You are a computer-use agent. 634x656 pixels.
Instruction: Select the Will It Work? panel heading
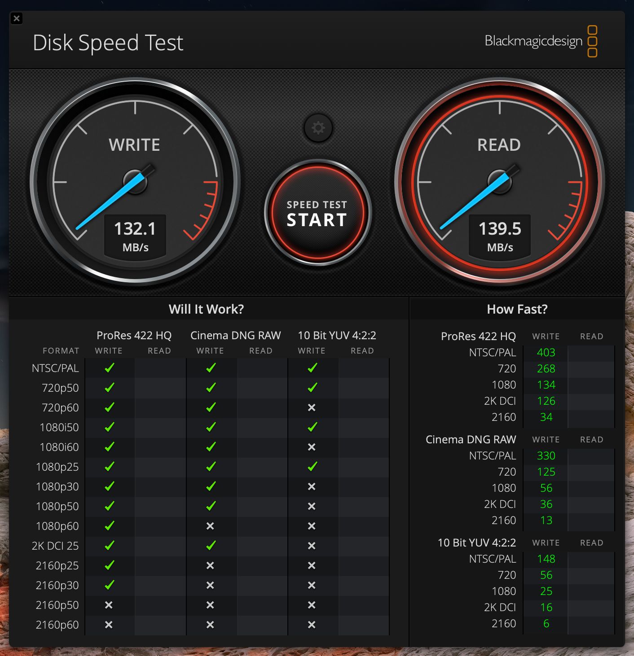click(x=206, y=309)
